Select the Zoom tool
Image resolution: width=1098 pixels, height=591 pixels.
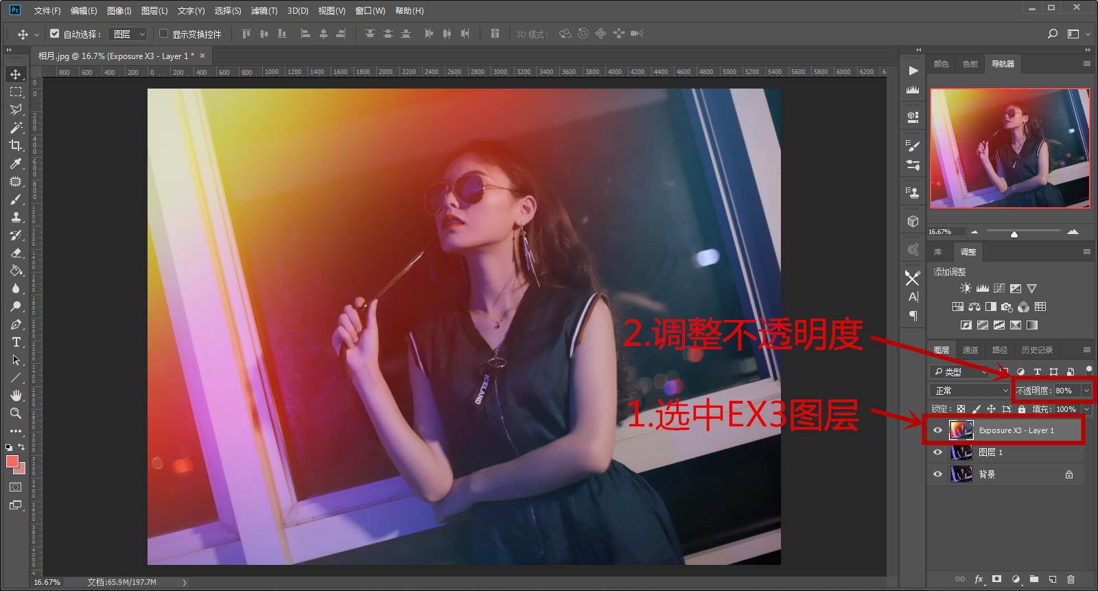16,413
